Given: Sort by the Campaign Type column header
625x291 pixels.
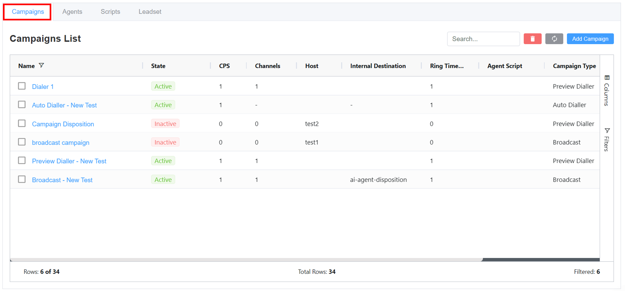Looking at the screenshot, I should [574, 66].
